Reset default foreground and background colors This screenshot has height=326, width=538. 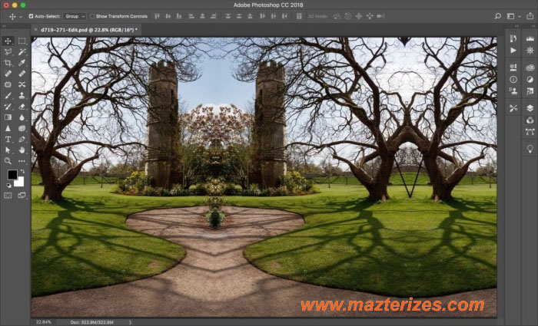tap(9, 186)
